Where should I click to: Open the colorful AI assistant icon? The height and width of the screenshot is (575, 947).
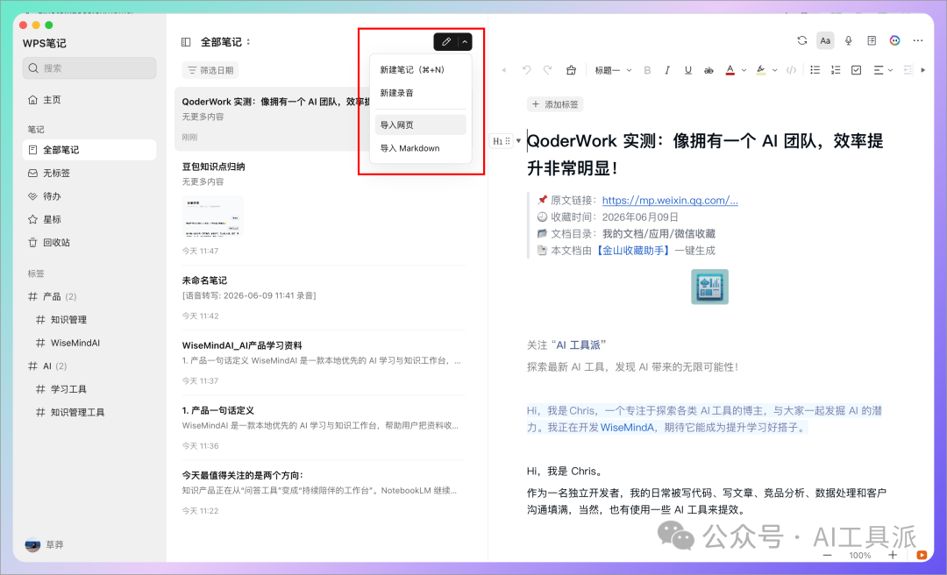pyautogui.click(x=895, y=40)
